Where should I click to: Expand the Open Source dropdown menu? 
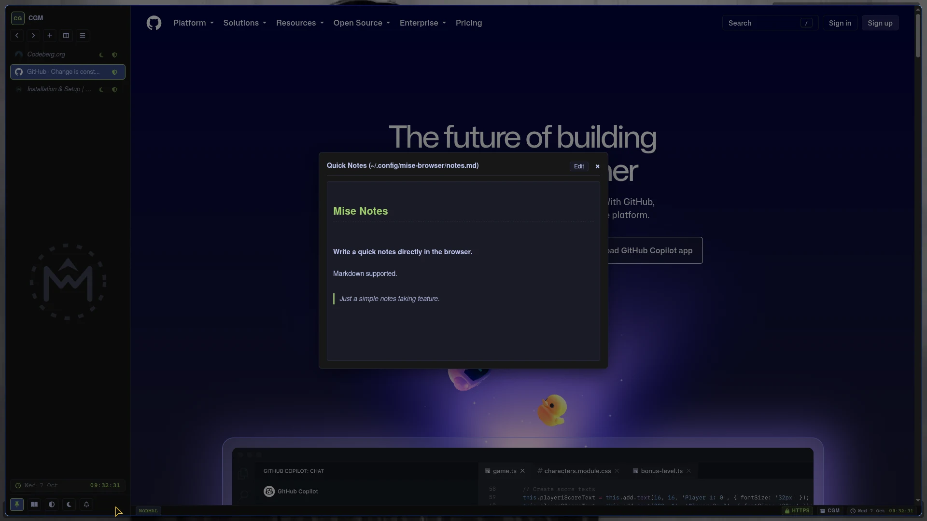point(362,23)
